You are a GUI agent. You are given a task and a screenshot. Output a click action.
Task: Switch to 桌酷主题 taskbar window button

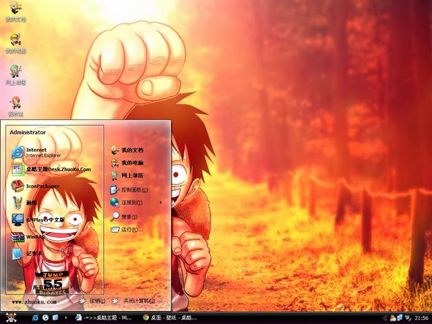104,318
